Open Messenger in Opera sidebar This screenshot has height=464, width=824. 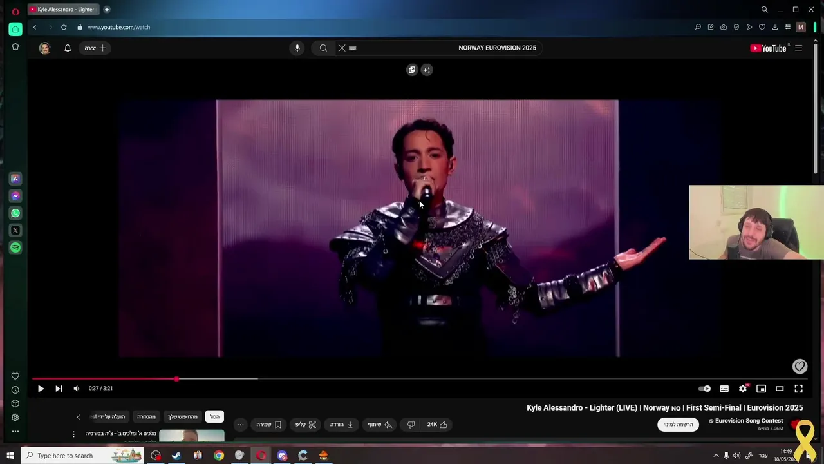point(15,196)
